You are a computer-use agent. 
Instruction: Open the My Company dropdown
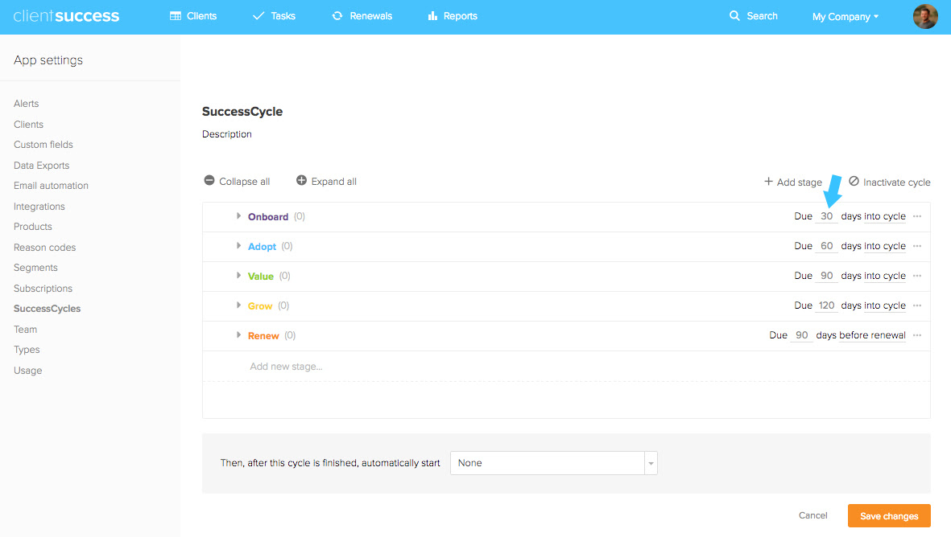coord(846,17)
